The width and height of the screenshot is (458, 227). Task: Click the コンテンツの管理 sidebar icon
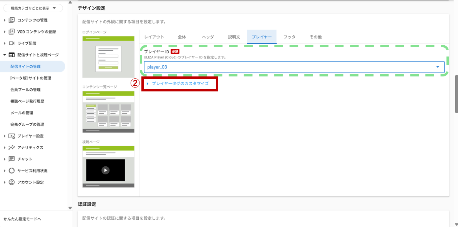tap(12, 20)
